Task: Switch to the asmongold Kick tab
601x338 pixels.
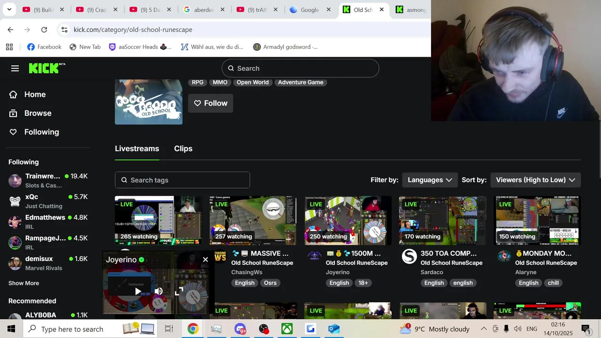Action: [411, 9]
